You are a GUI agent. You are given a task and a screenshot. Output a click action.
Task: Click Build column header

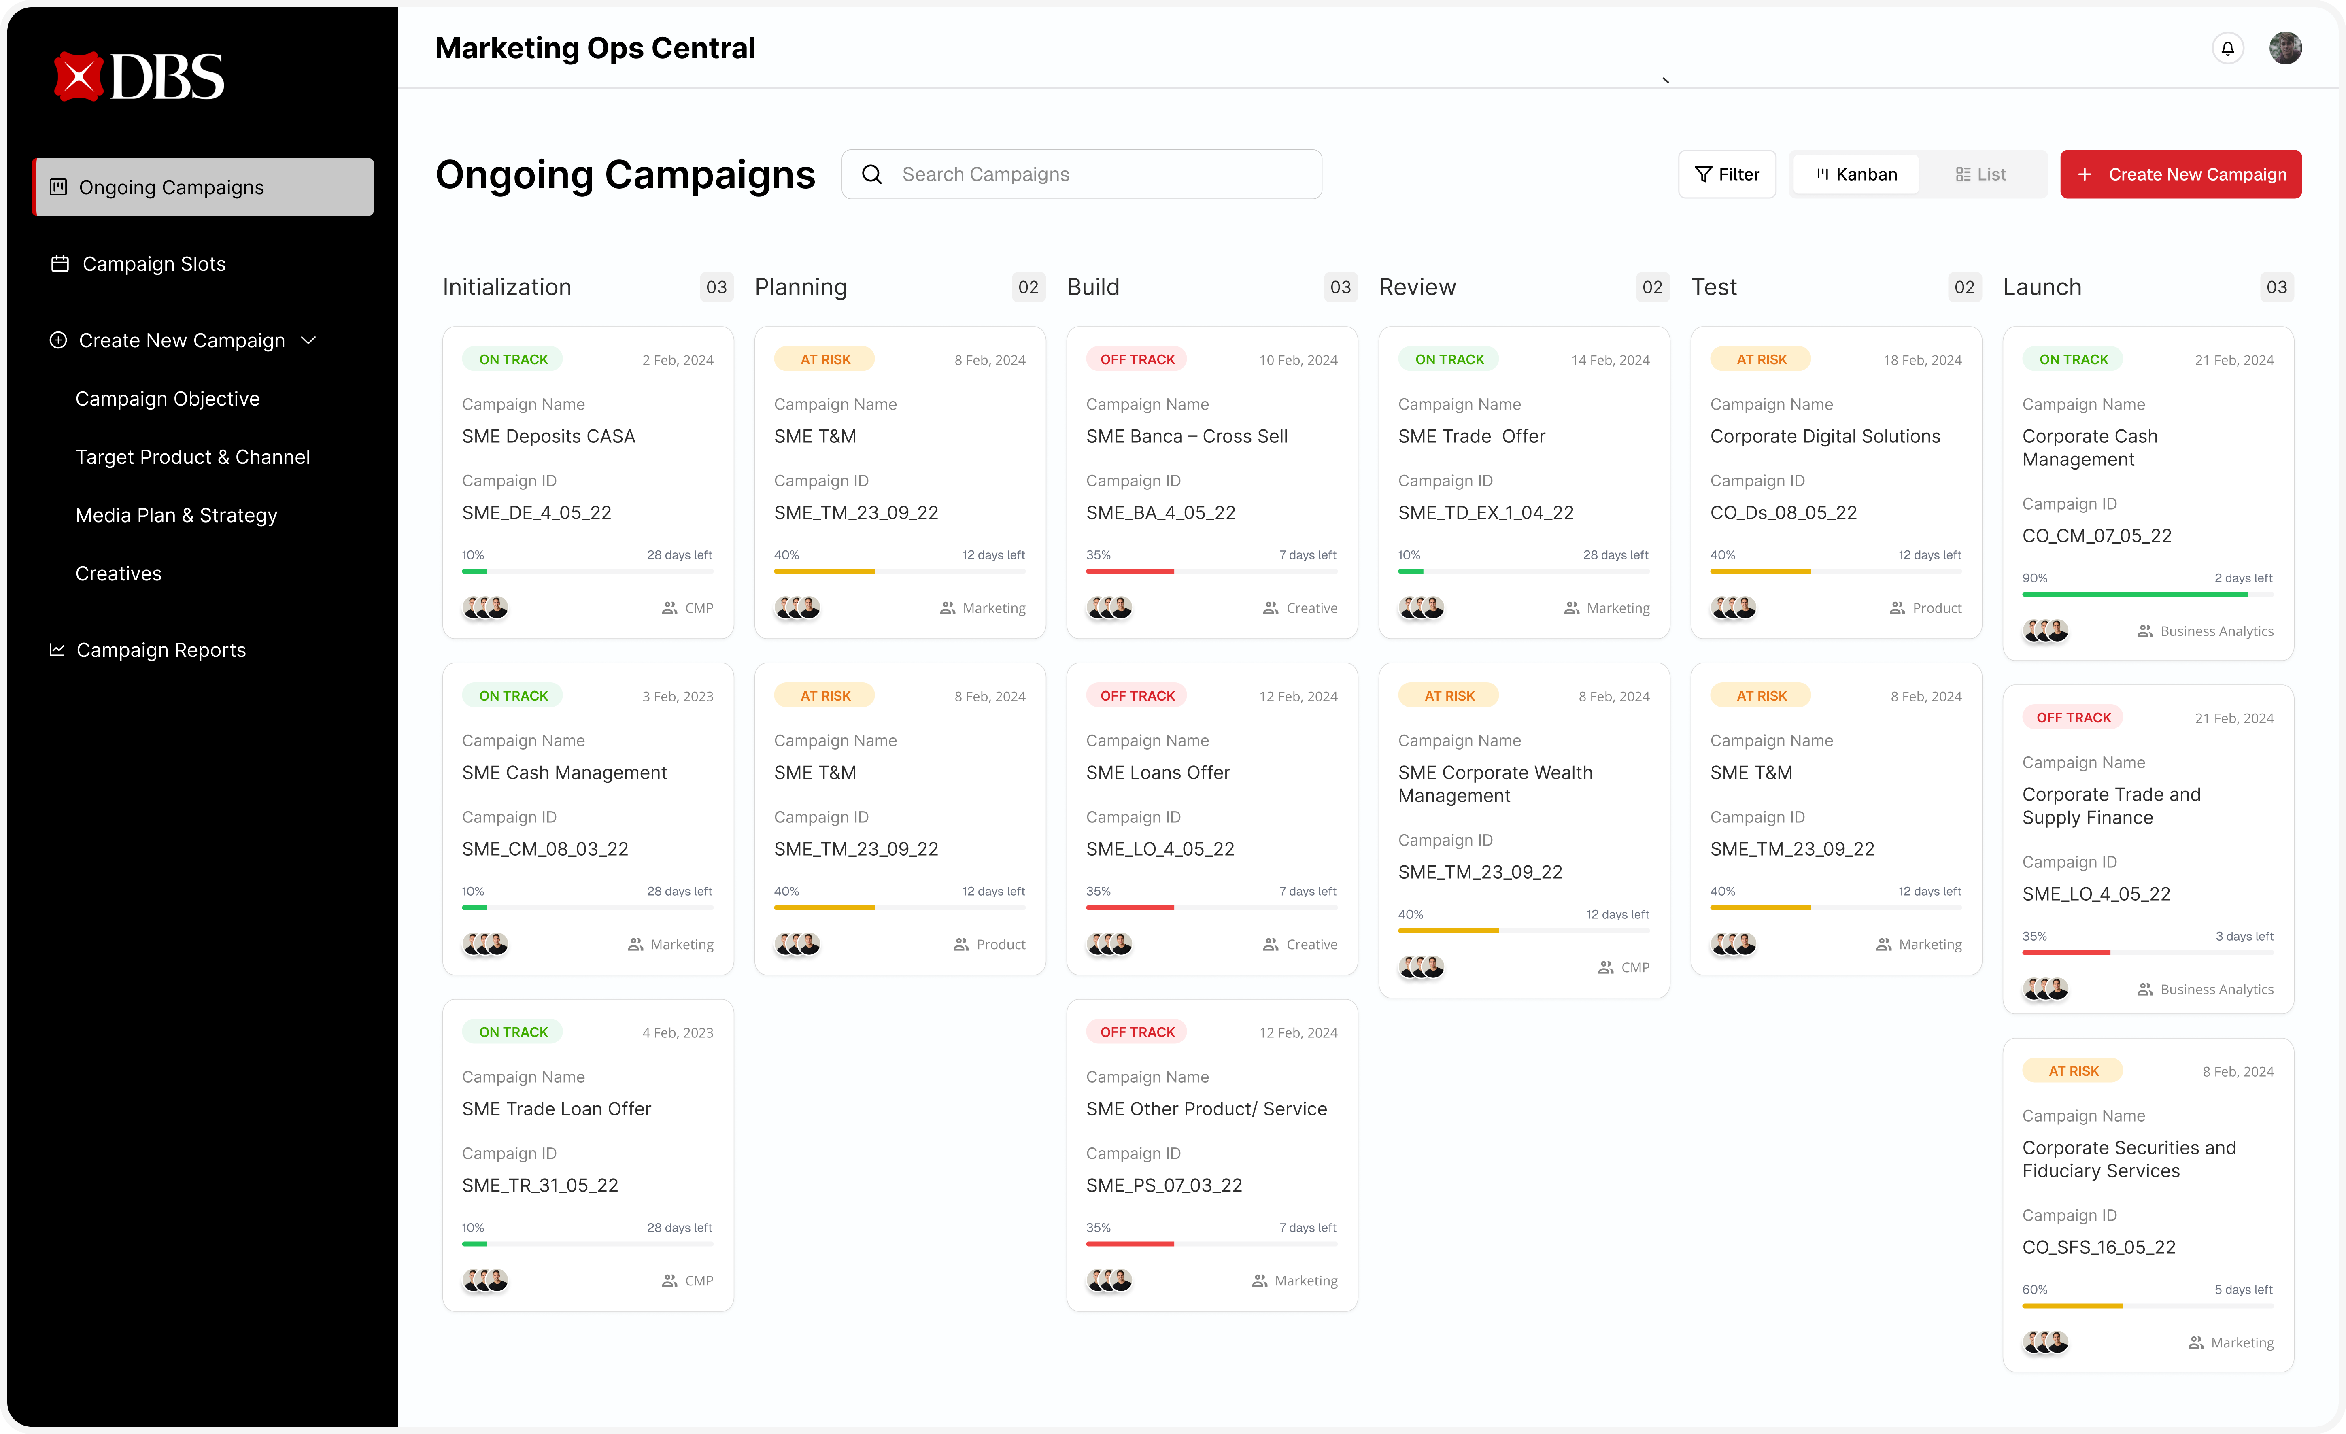coord(1093,287)
